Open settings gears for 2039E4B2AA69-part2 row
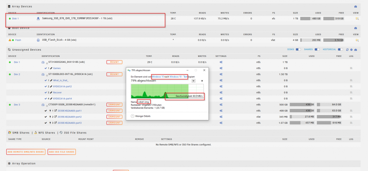 [221, 117]
